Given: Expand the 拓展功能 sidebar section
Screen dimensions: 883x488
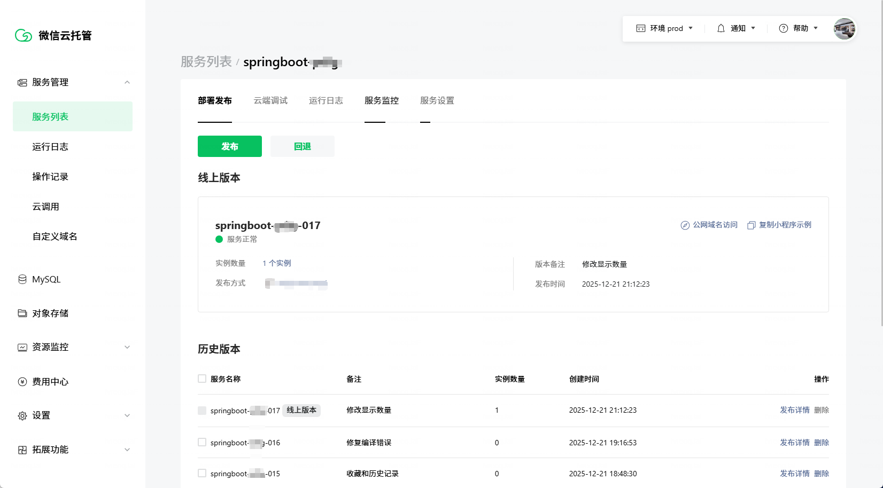Looking at the screenshot, I should [127, 450].
